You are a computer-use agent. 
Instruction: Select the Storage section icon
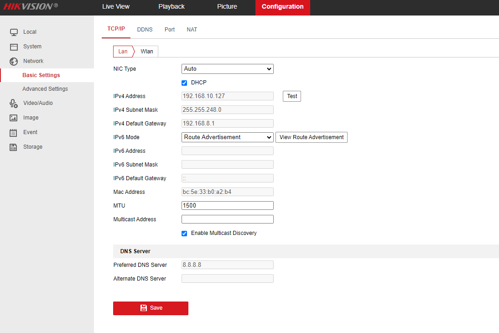13,147
